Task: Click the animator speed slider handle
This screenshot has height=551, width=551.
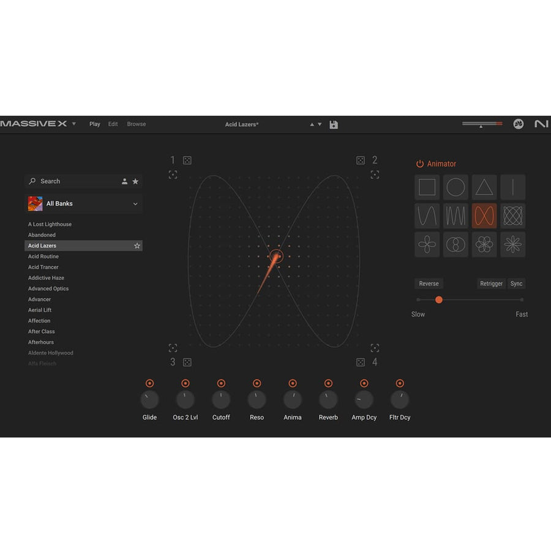Action: [439, 300]
